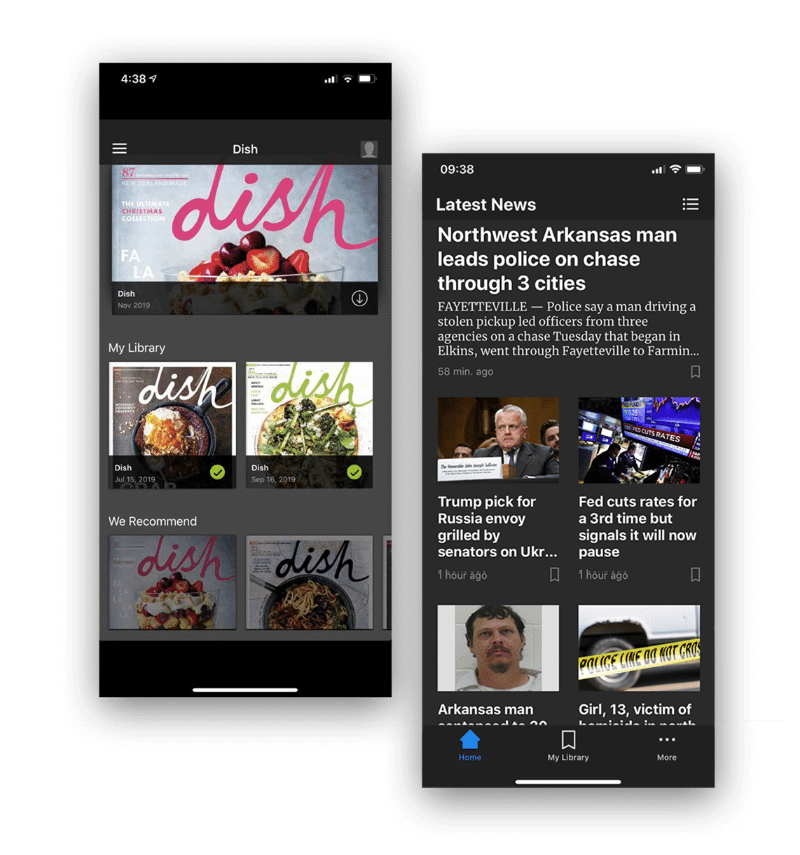The width and height of the screenshot is (800, 855).
Task: Tap the '58 min. ago' timestamp
Action: (465, 371)
